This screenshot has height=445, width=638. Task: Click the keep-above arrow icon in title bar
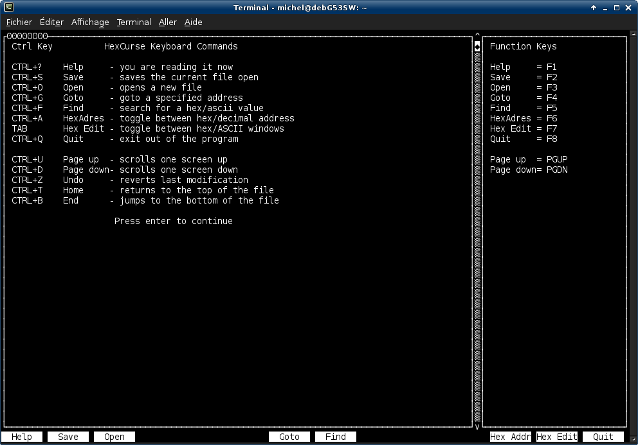coord(594,8)
